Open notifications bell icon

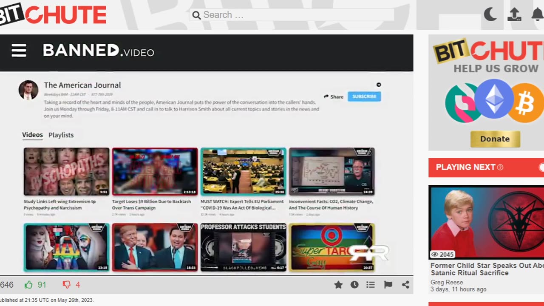point(538,14)
